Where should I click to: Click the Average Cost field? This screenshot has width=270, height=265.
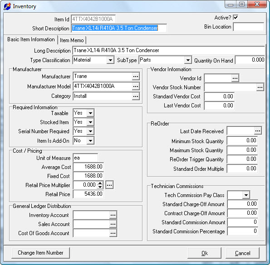coord(88,167)
